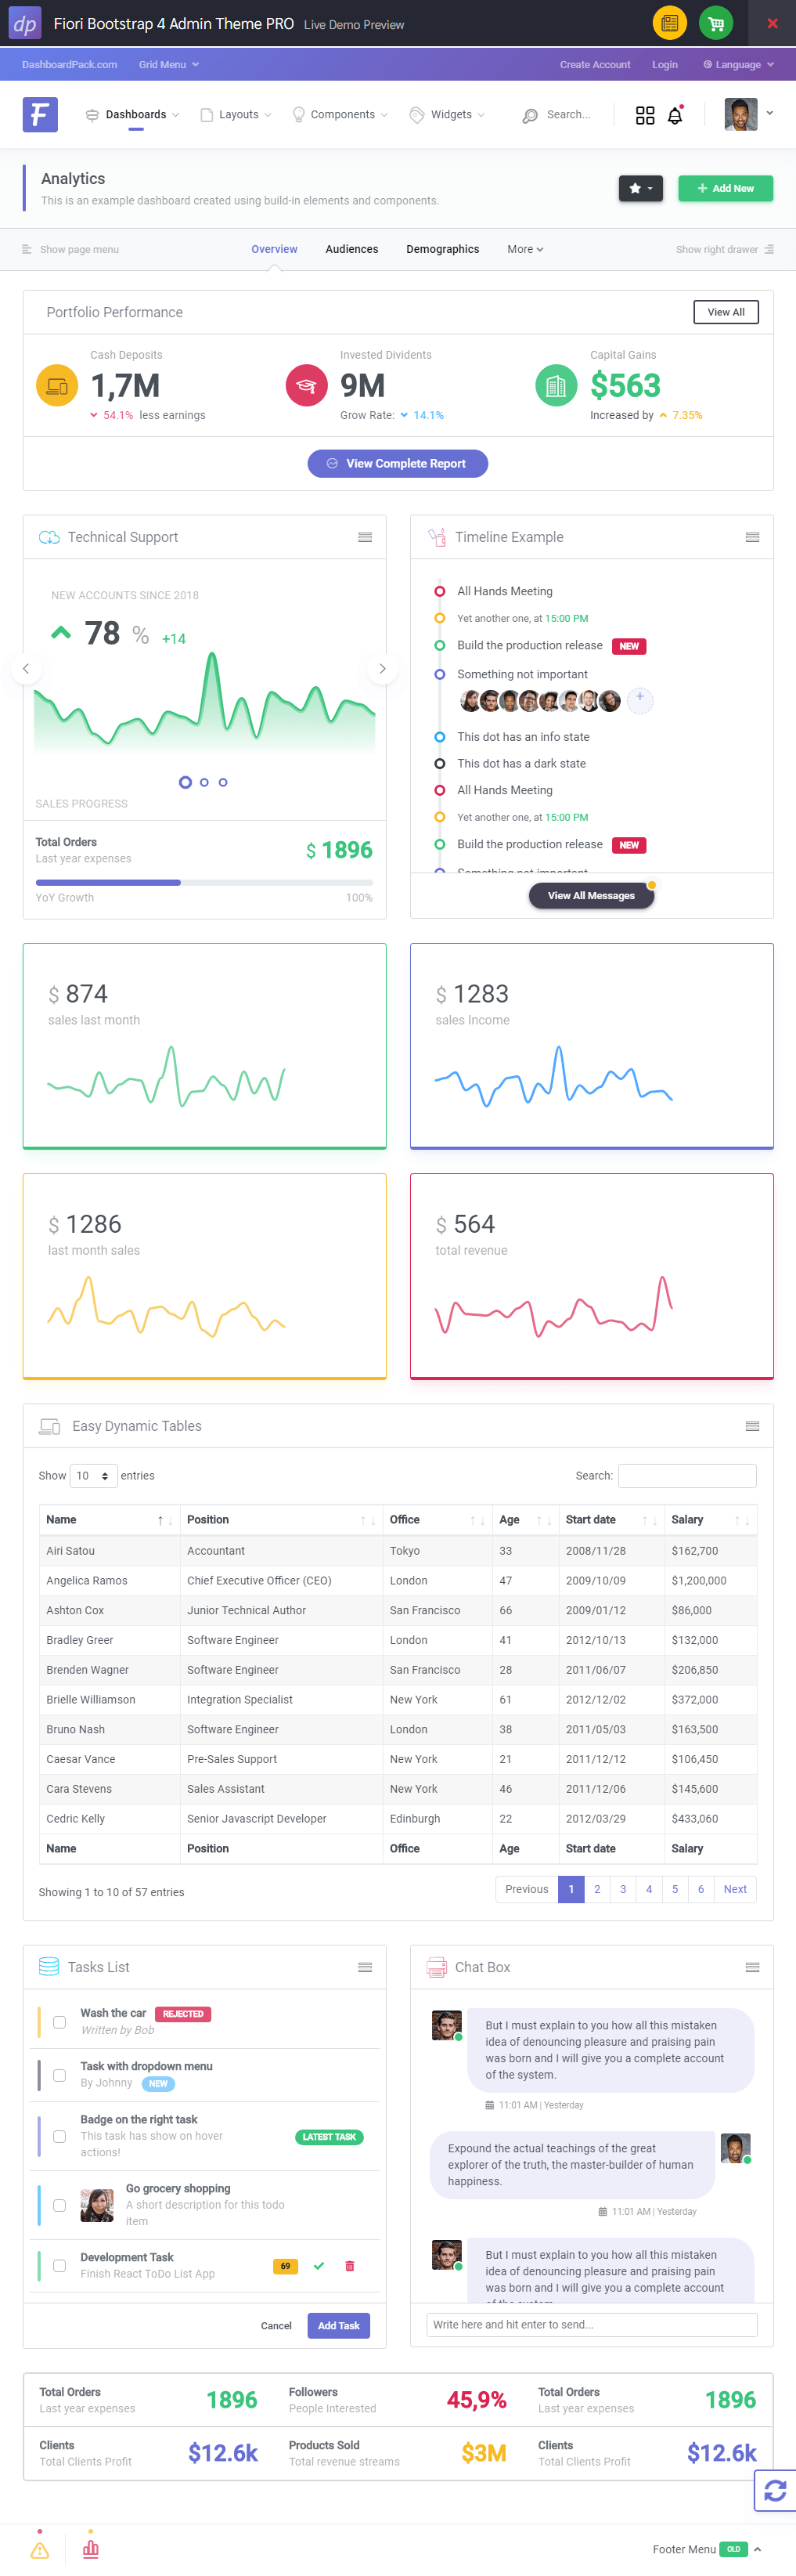Select the third carousel dot indicator

coord(223,782)
